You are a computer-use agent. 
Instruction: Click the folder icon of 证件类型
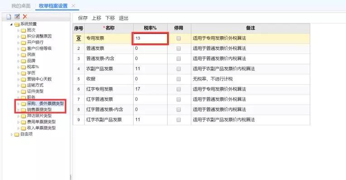coord(24,92)
